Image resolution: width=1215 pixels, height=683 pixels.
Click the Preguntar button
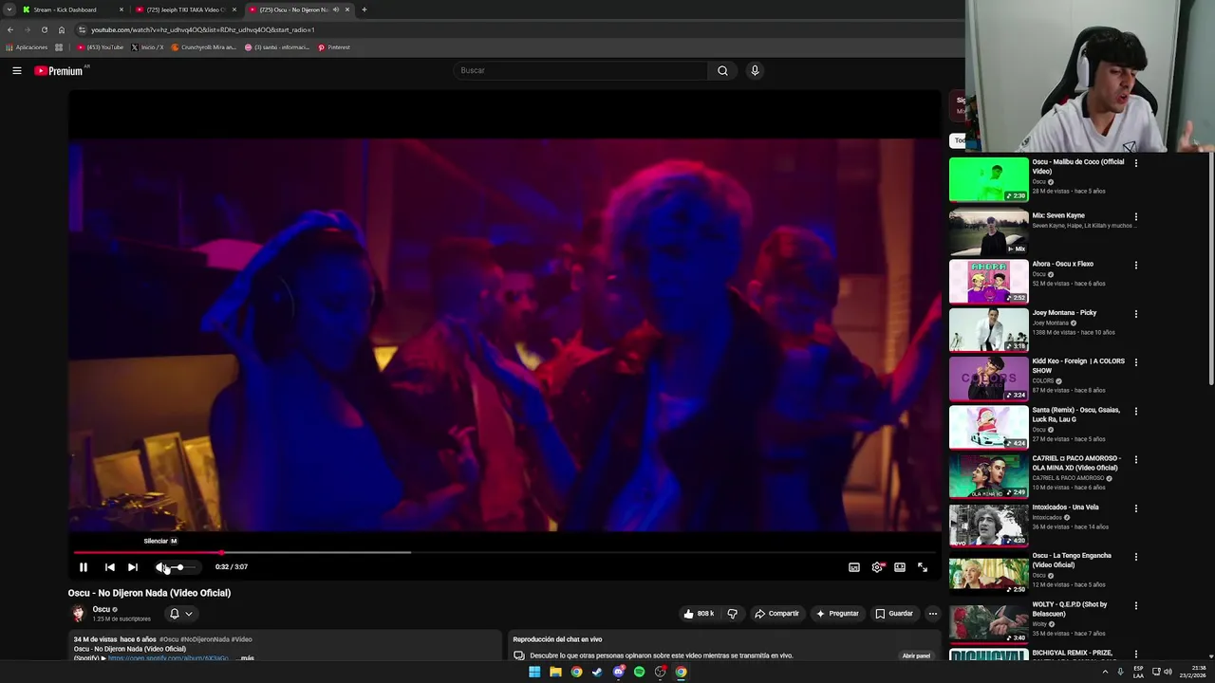tap(837, 614)
